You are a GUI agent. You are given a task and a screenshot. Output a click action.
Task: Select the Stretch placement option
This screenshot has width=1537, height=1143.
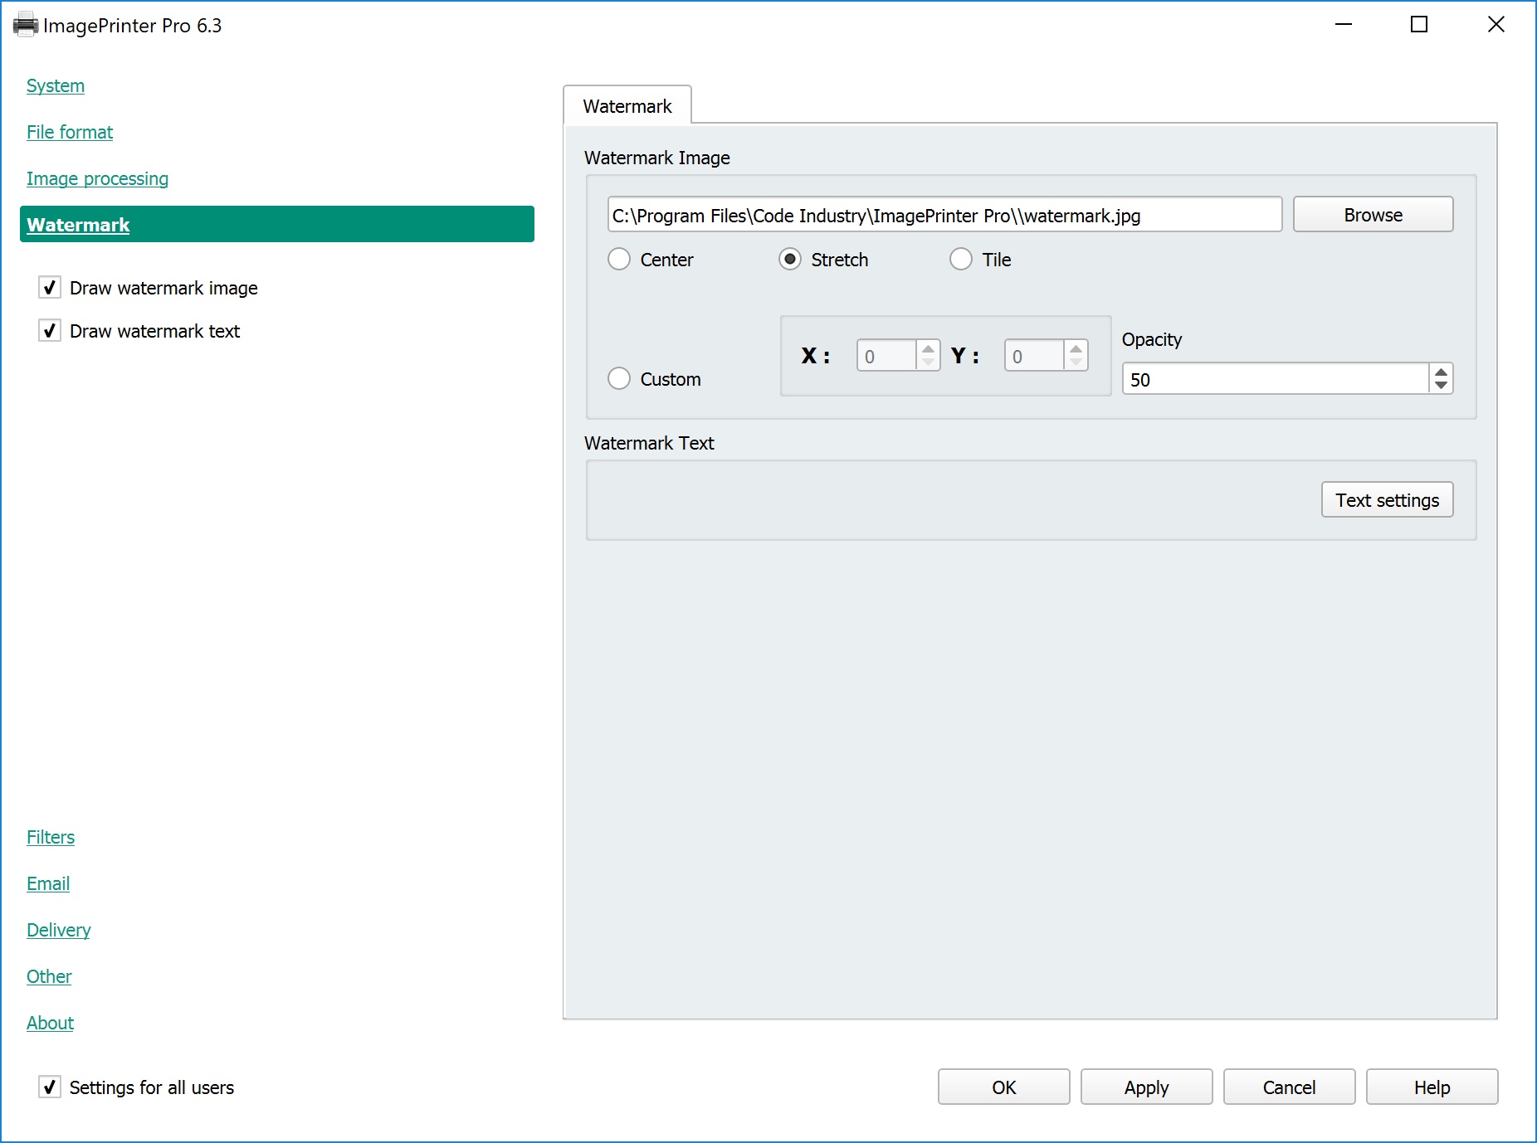790,260
